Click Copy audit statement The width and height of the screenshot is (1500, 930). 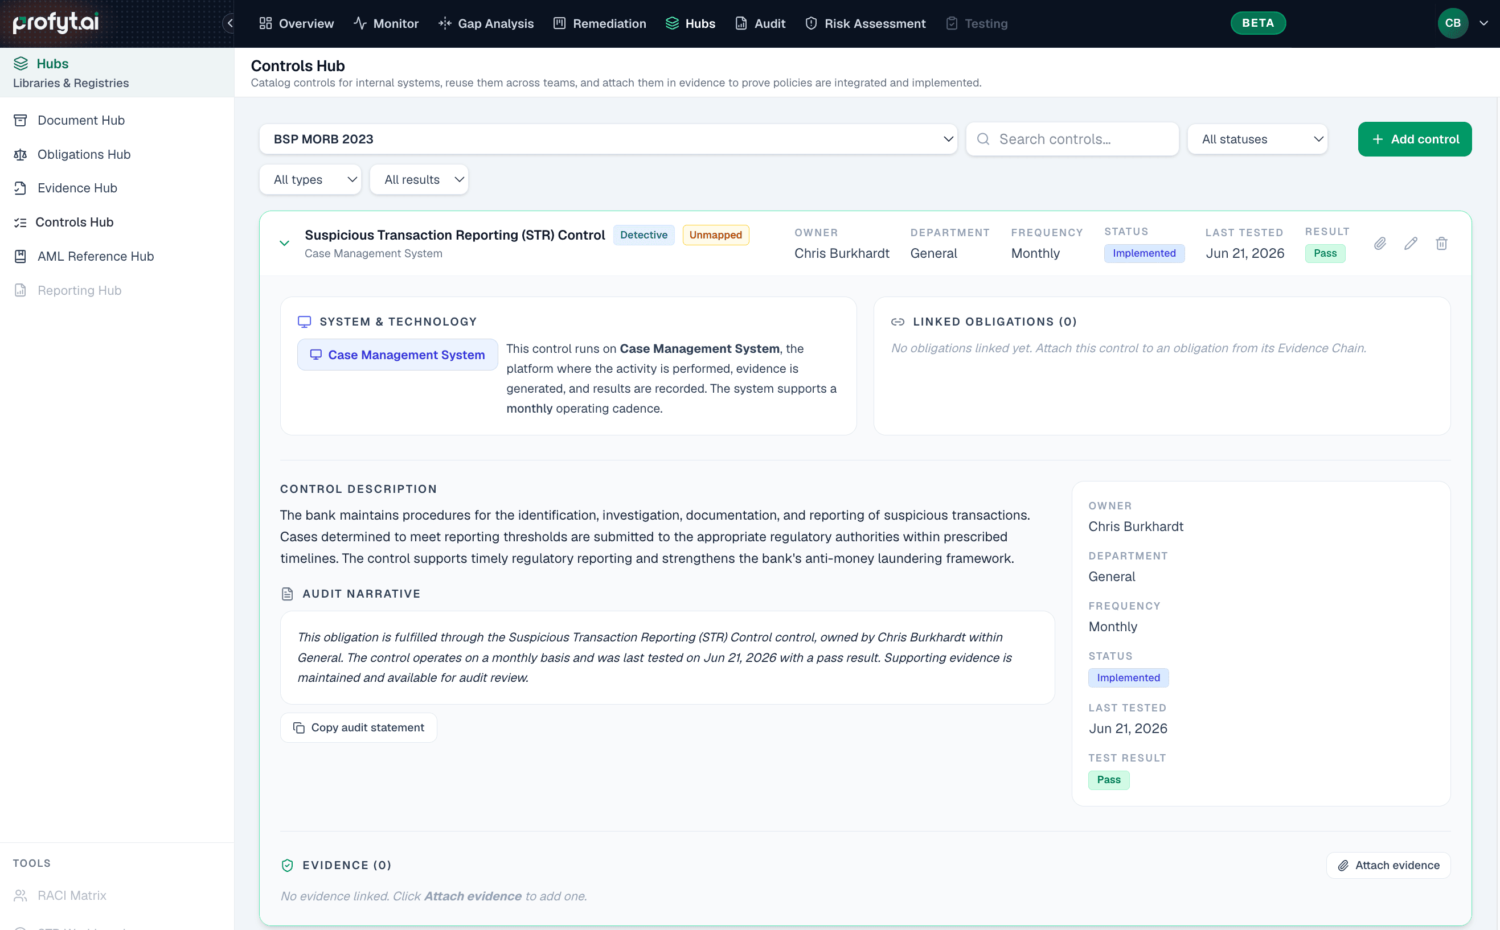[x=359, y=727]
